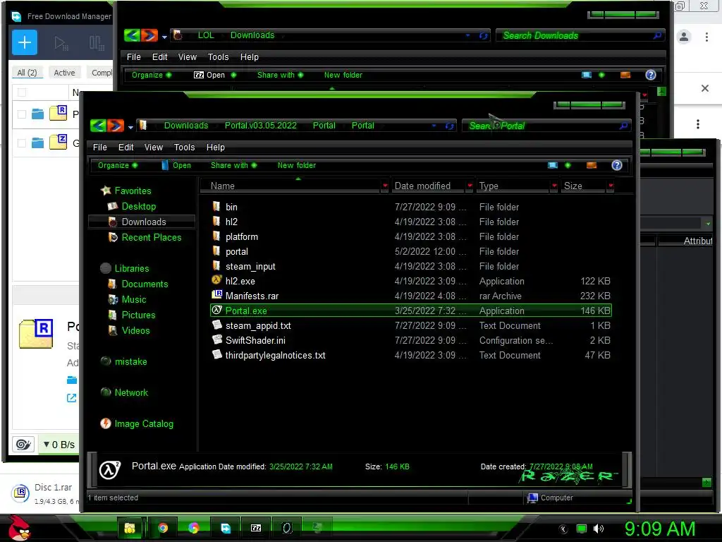The image size is (722, 542).
Task: Click the volume speaker icon in system tray
Action: point(598,529)
